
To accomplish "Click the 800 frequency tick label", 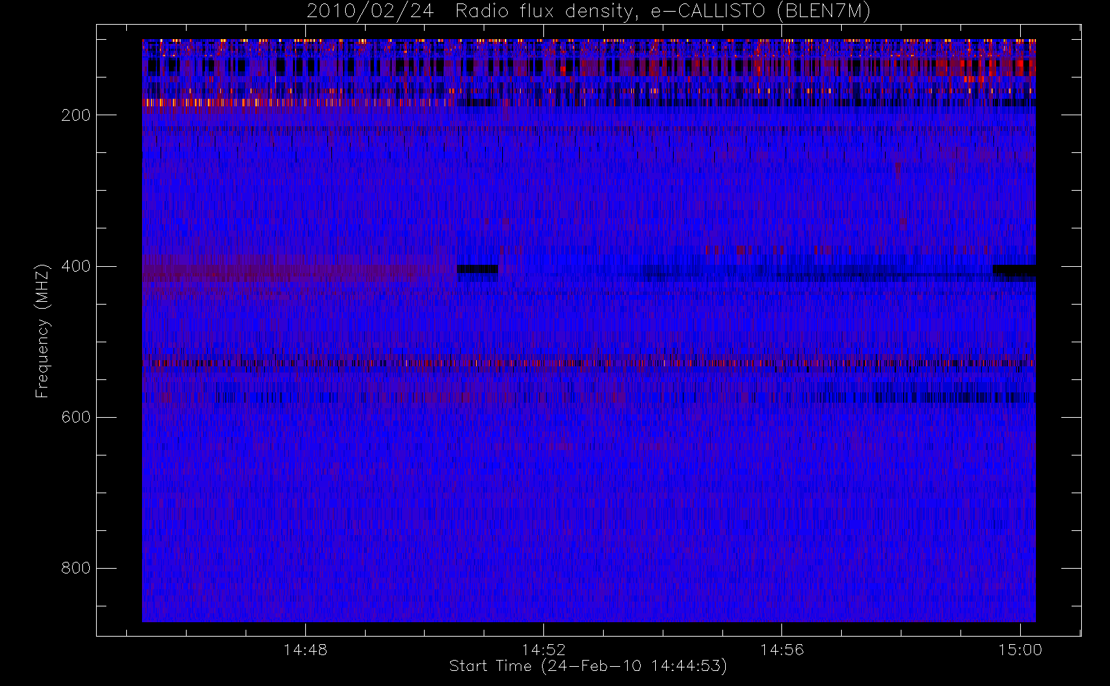I will [x=75, y=568].
